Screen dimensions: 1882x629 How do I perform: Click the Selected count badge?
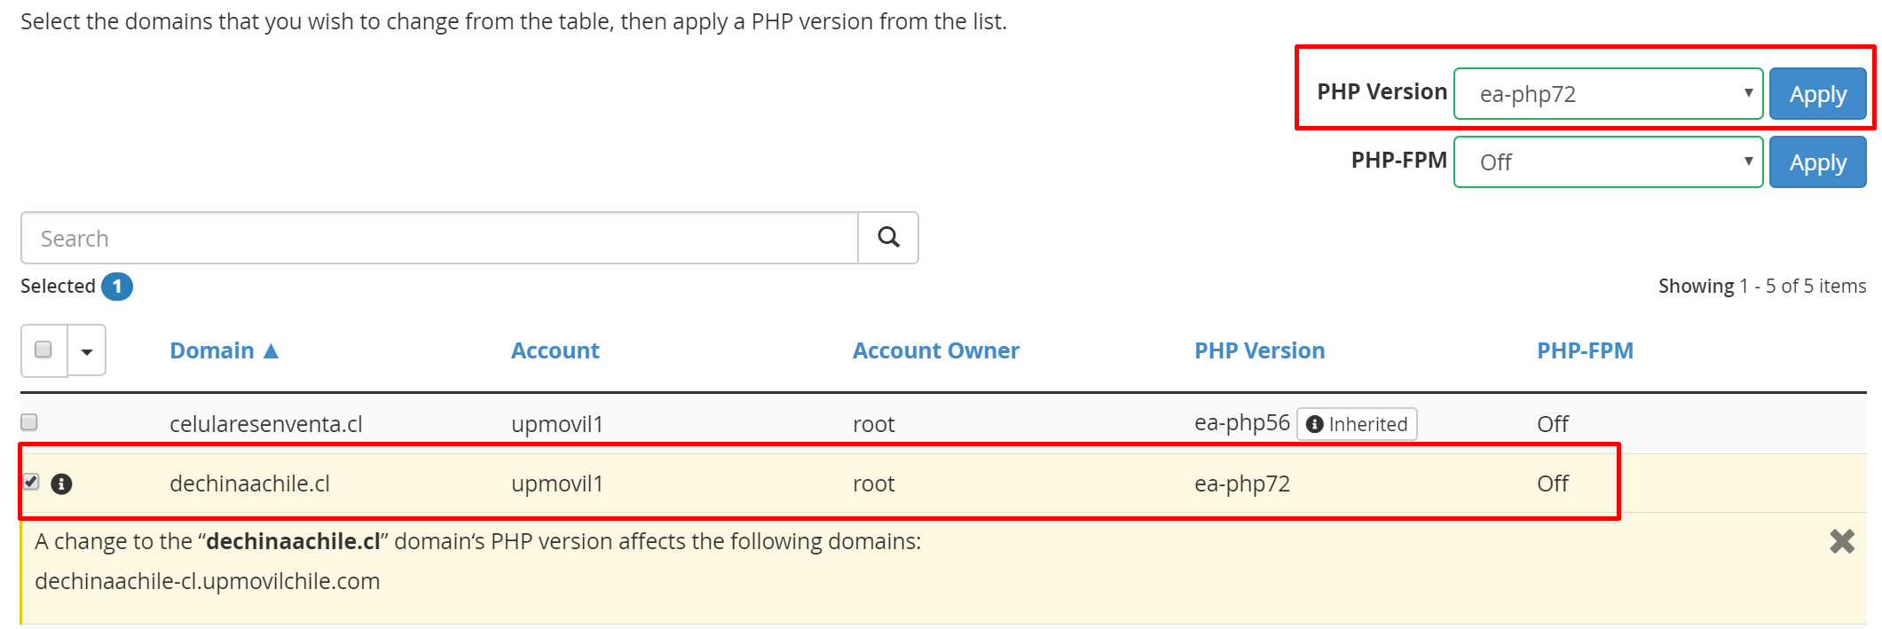click(117, 287)
